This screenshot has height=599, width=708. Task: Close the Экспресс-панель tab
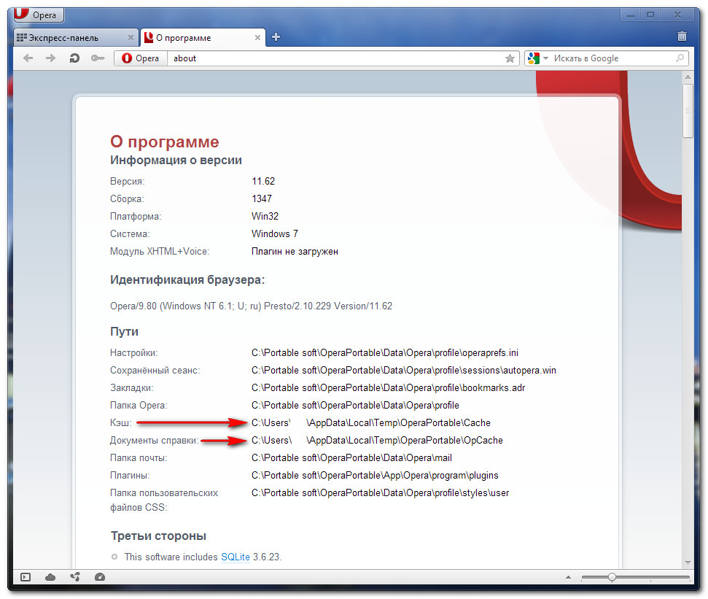131,37
